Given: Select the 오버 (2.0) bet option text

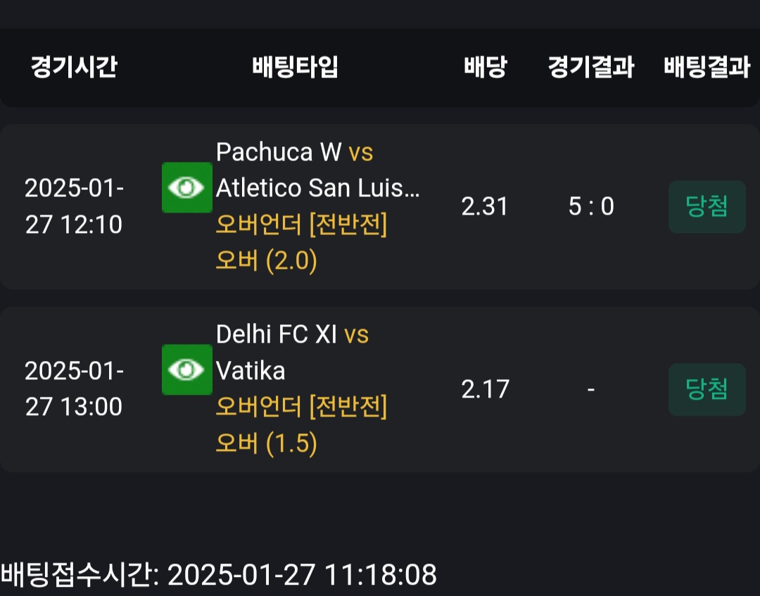Looking at the screenshot, I should [267, 261].
